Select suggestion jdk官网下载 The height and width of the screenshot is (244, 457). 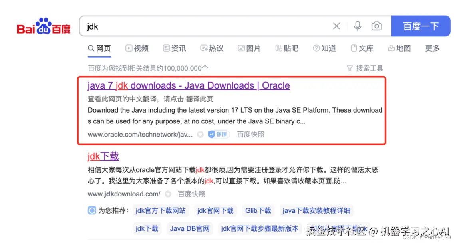coord(215,211)
